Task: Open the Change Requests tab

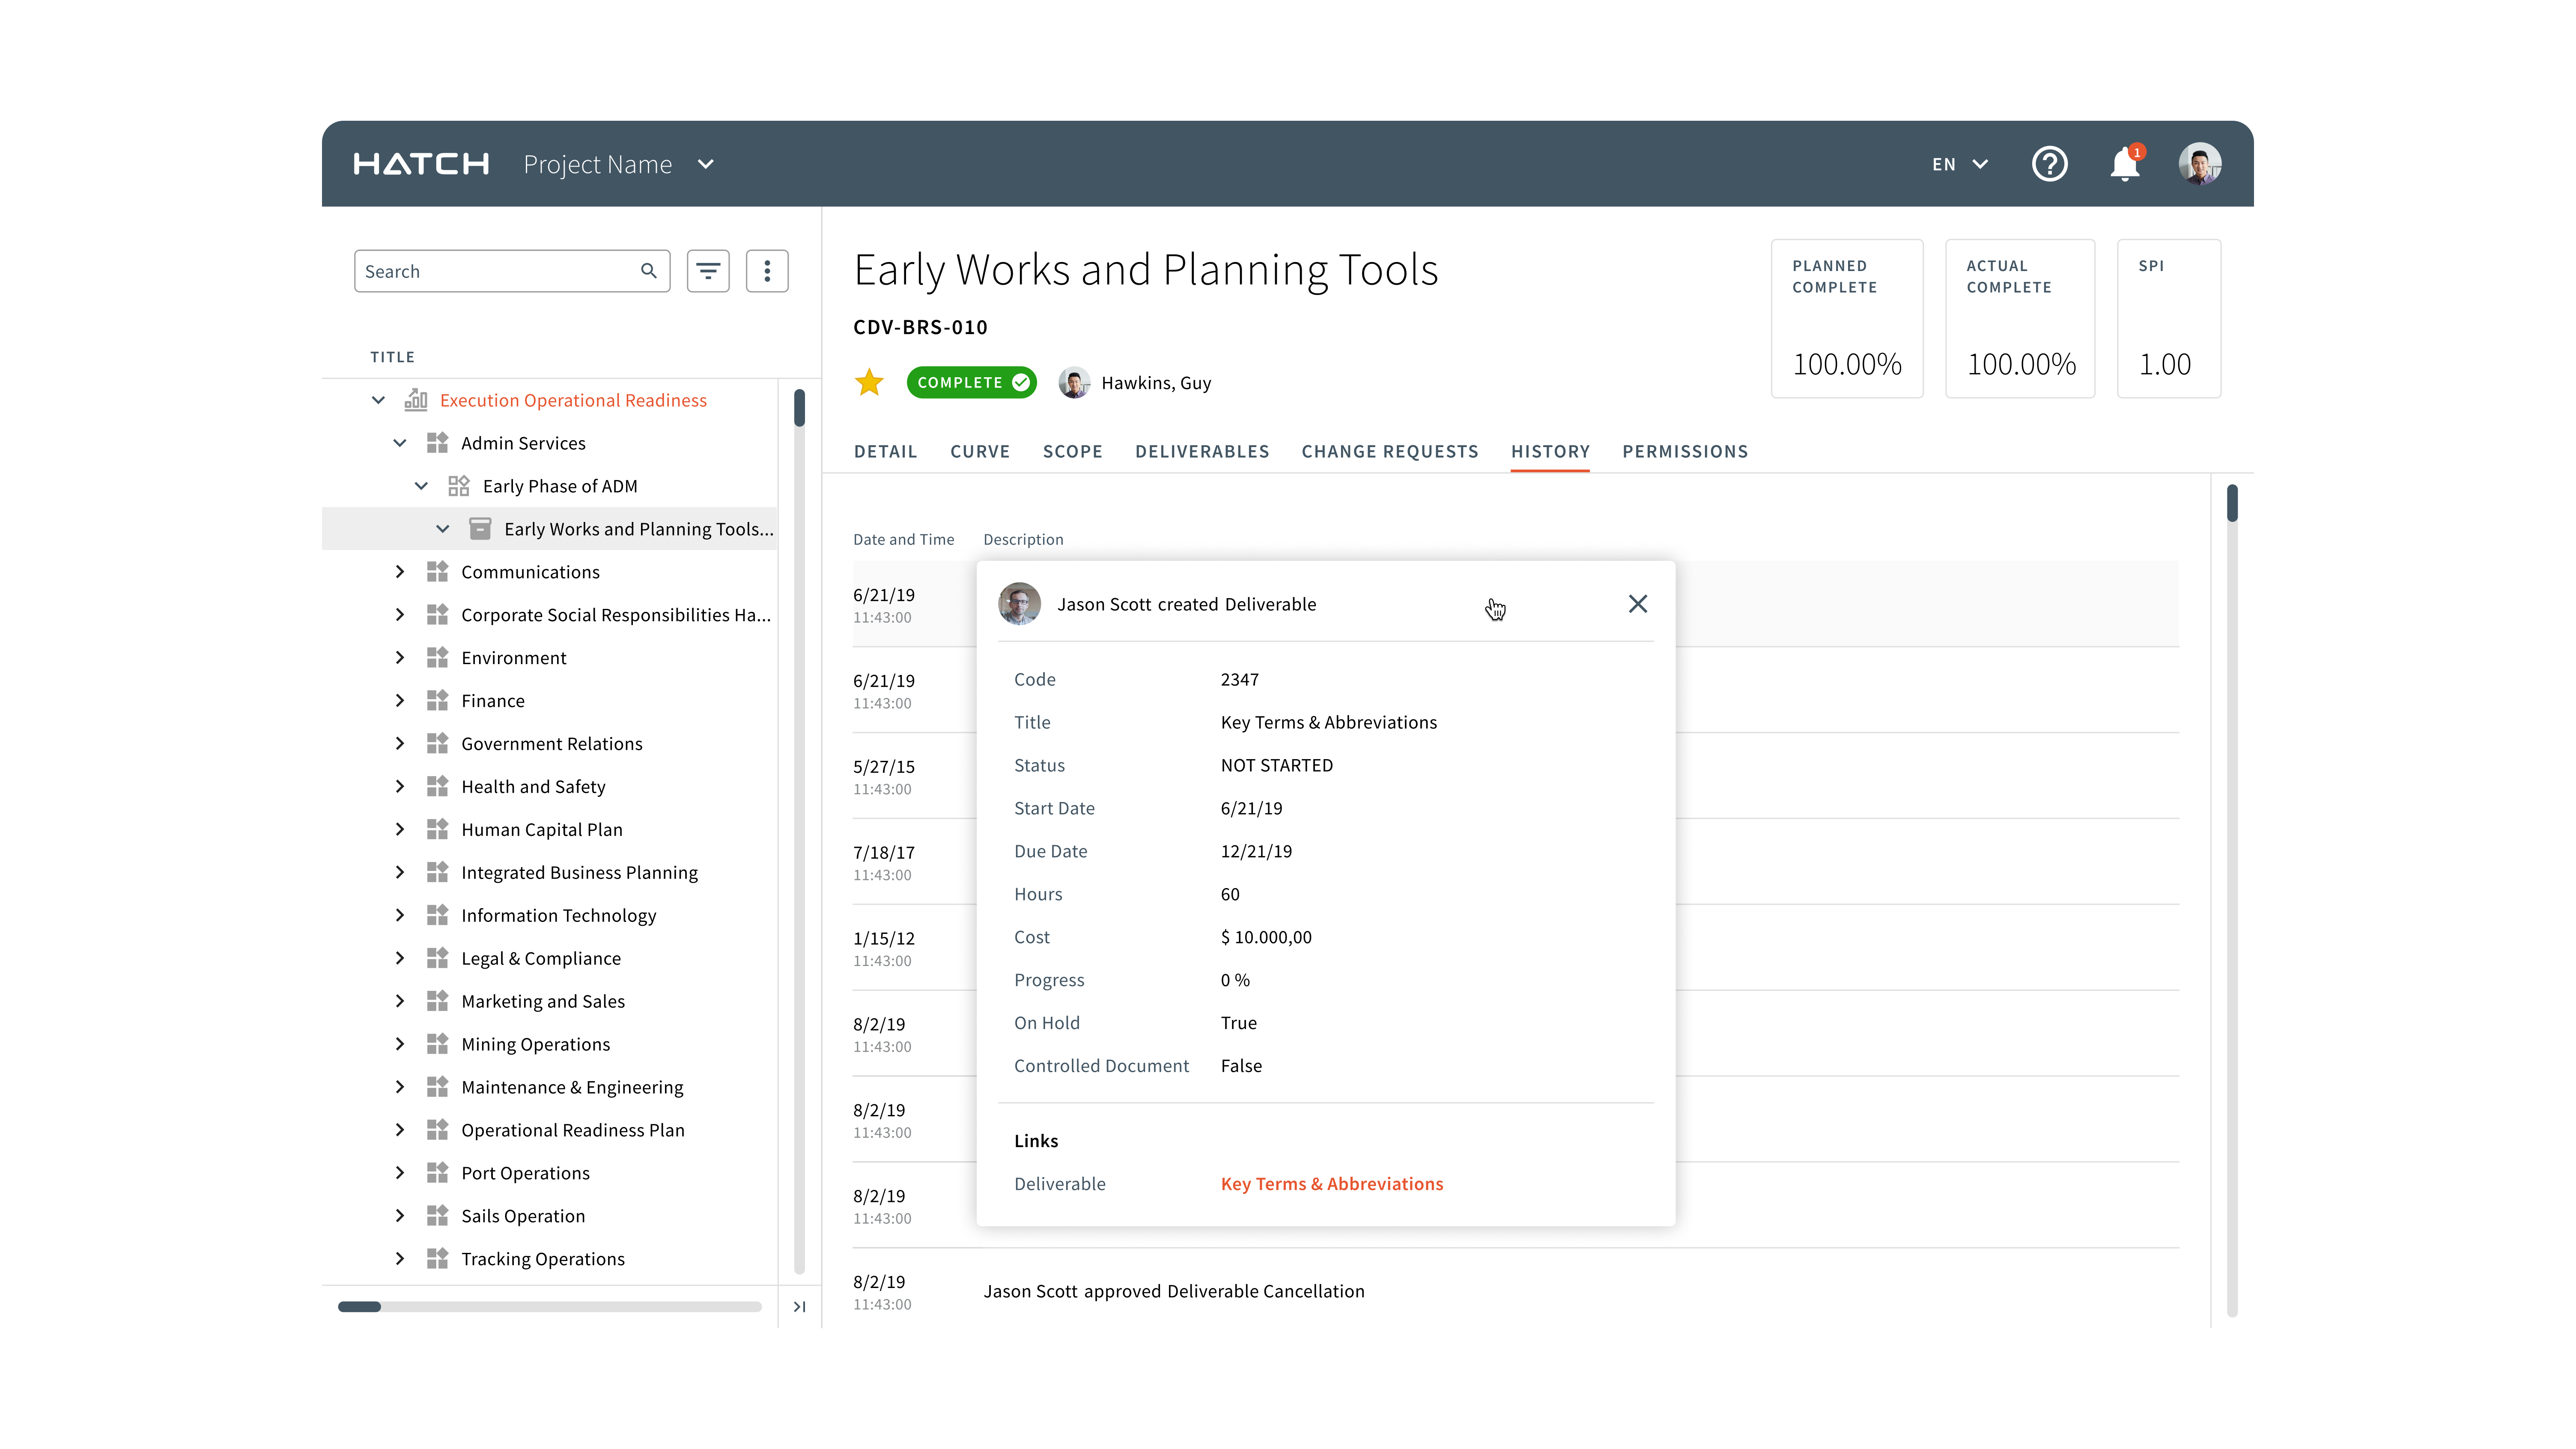Action: [x=1389, y=451]
